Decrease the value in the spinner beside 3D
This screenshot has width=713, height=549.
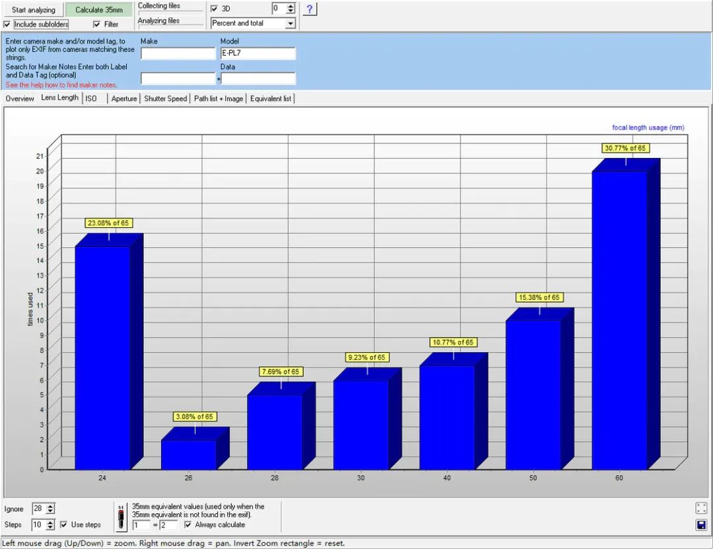pos(291,11)
